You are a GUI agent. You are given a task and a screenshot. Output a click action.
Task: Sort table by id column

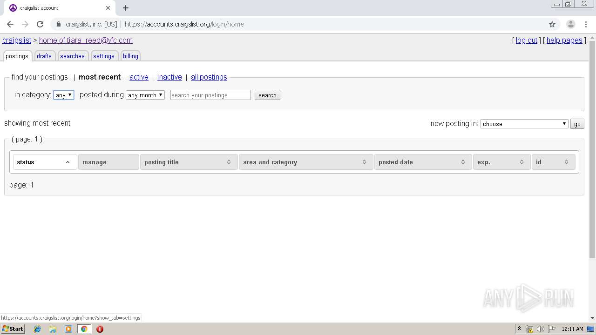554,162
